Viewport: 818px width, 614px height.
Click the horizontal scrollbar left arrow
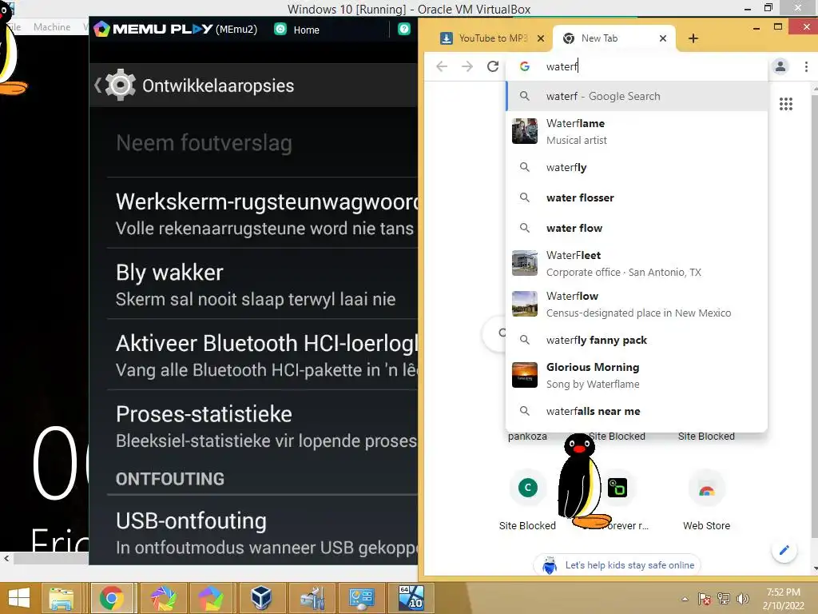coord(6,558)
